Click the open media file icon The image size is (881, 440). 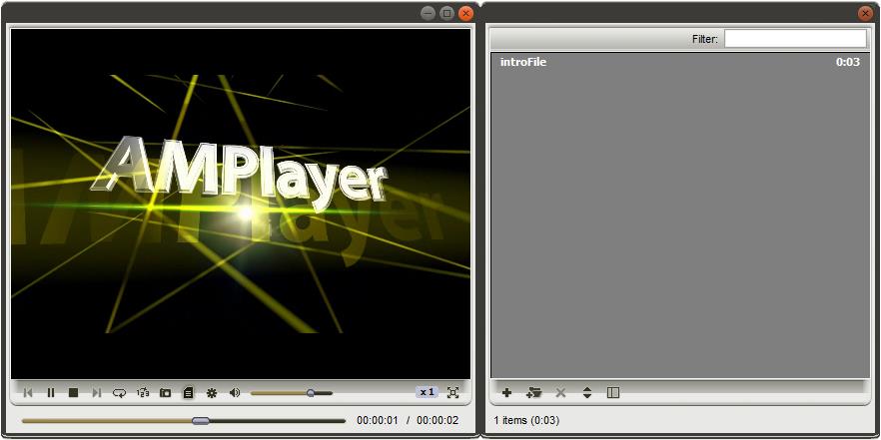pyautogui.click(x=166, y=393)
